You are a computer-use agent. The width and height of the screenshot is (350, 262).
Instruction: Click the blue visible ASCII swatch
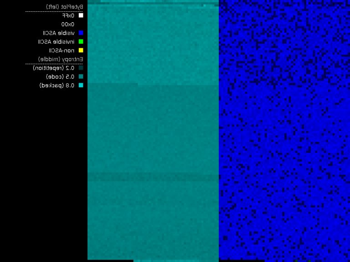(81, 33)
